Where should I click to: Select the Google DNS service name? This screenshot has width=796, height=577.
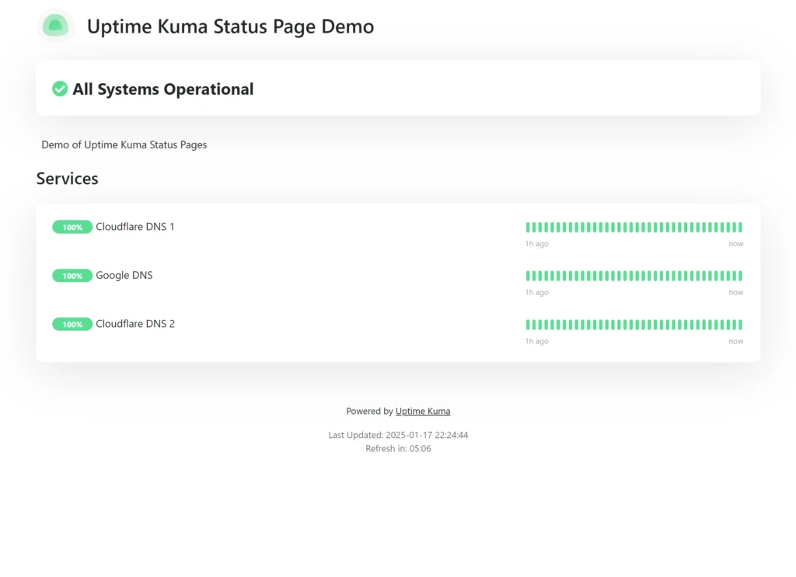pyautogui.click(x=124, y=276)
